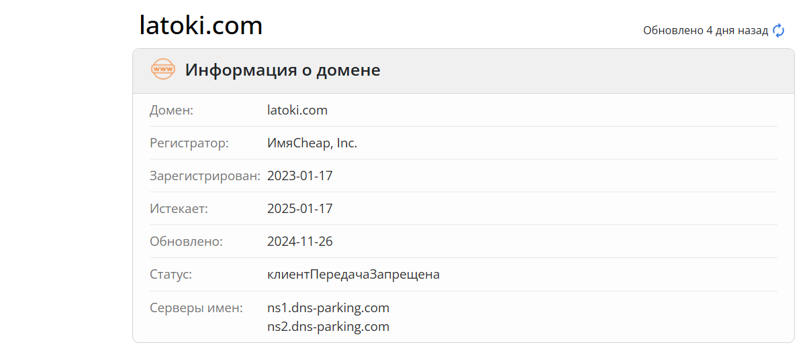The image size is (807, 347).
Task: Click the latoki.com page title
Action: click(x=201, y=25)
